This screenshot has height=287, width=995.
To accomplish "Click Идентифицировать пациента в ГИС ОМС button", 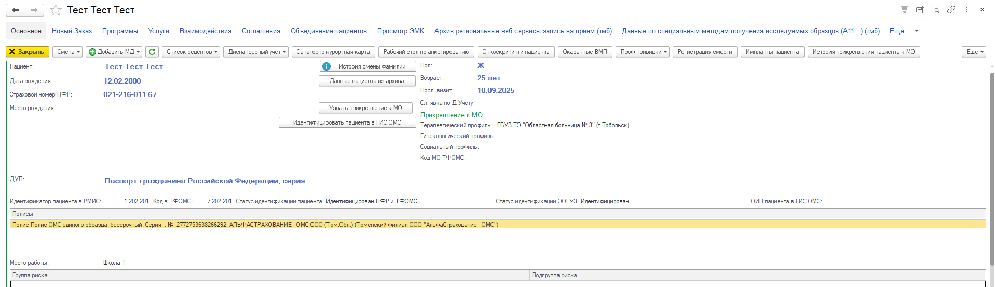I will (x=347, y=122).
